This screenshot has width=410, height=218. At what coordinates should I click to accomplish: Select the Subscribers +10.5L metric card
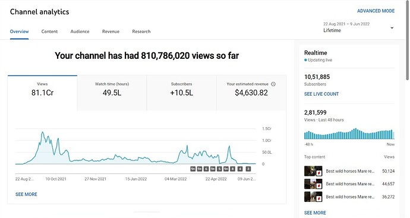pyautogui.click(x=181, y=93)
